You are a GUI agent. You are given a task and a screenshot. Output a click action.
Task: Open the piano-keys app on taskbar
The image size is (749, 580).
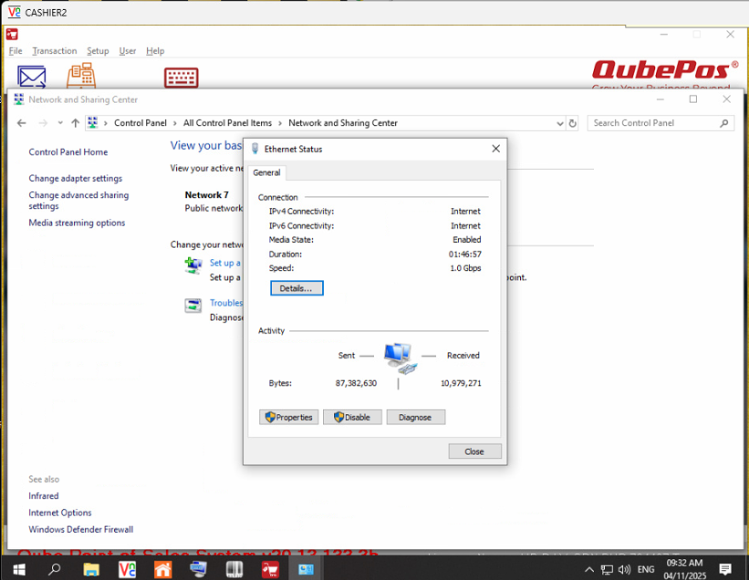tap(234, 569)
